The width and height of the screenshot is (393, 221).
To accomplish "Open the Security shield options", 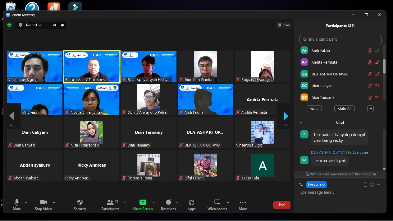I will coord(80,204).
